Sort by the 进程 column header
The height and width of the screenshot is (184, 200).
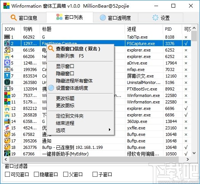(144, 29)
